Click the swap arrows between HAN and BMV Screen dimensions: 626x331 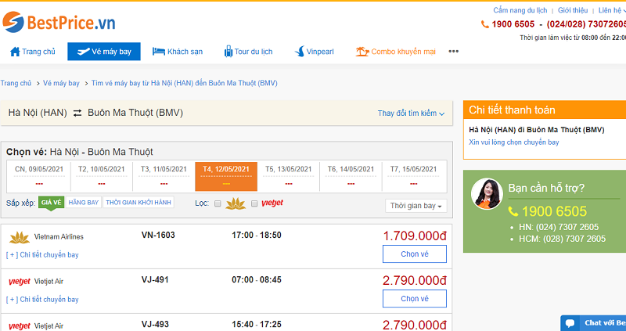pyautogui.click(x=77, y=113)
